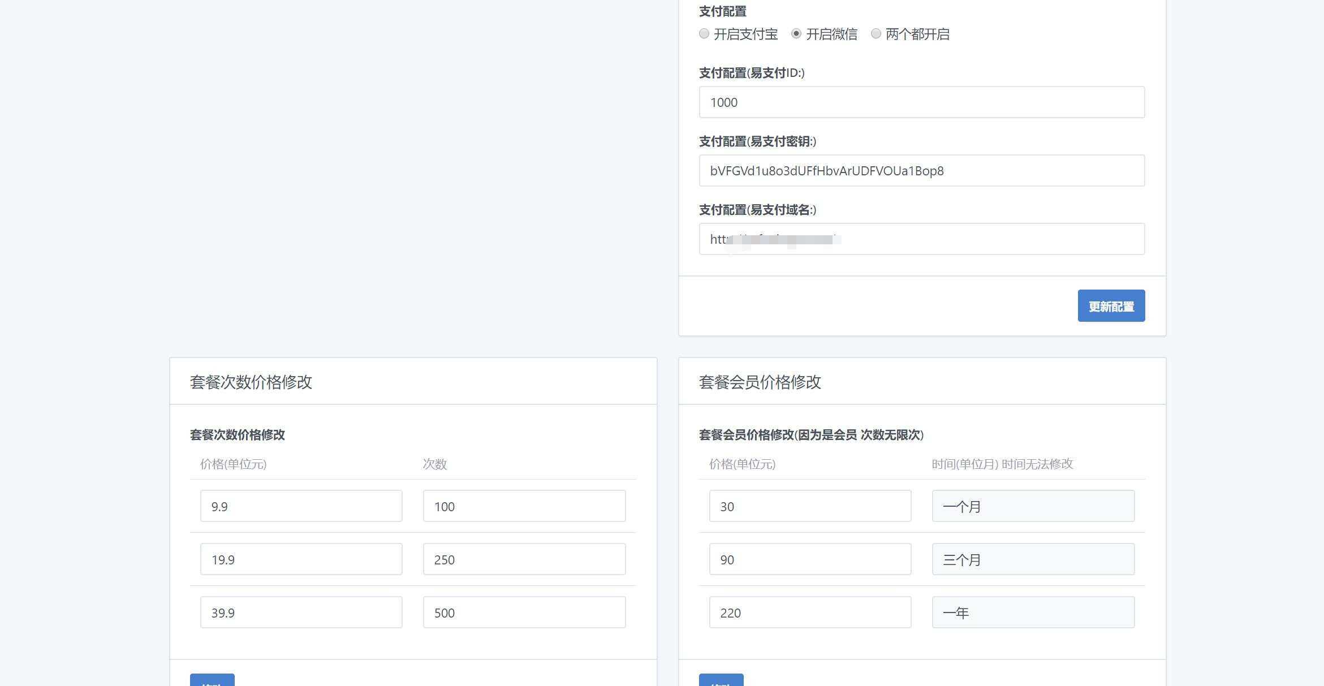Image resolution: width=1324 pixels, height=686 pixels.
Task: Click the price input containing 9.9
Action: tap(300, 506)
